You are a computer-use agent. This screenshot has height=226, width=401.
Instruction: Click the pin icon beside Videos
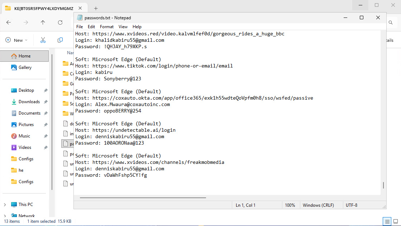tap(46, 147)
